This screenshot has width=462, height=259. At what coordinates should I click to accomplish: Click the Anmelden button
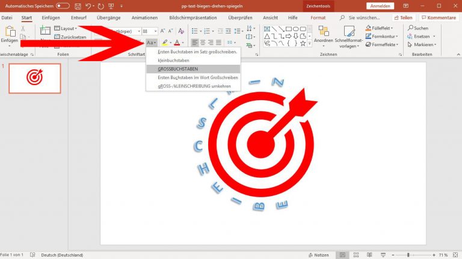pos(380,5)
